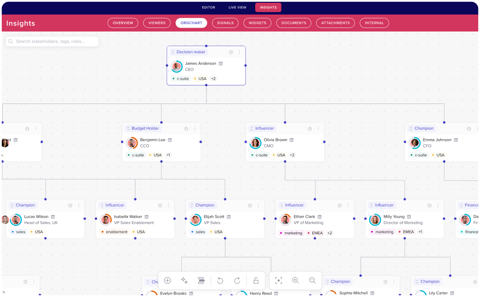Screen dimensions: 480x297
Task: Open the three-dot menu on Ethan Clark card
Action: tap(348, 206)
